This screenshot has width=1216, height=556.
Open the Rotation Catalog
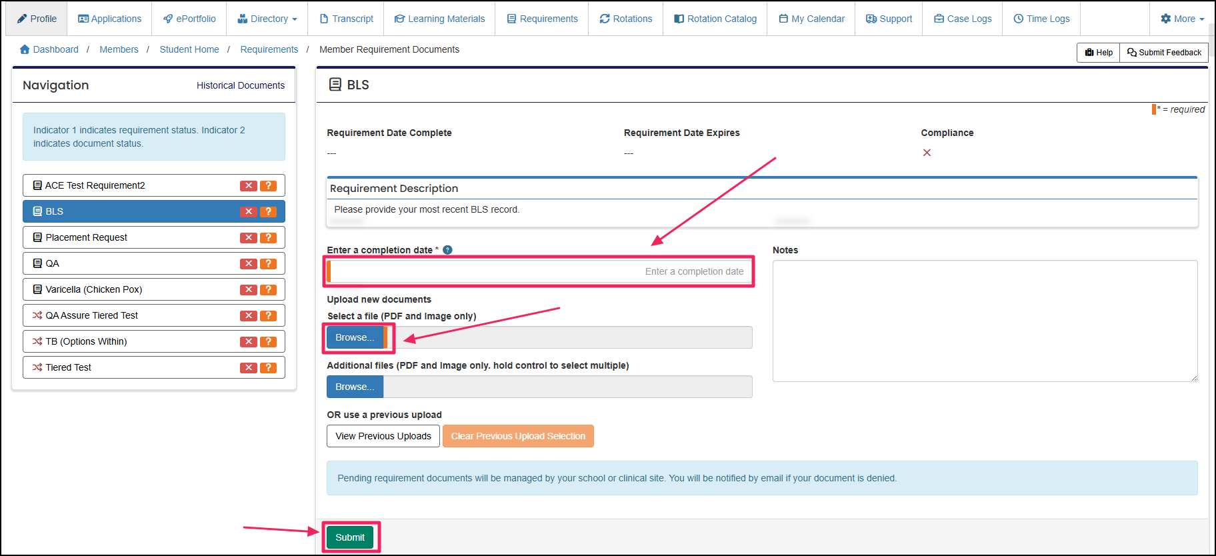715,19
